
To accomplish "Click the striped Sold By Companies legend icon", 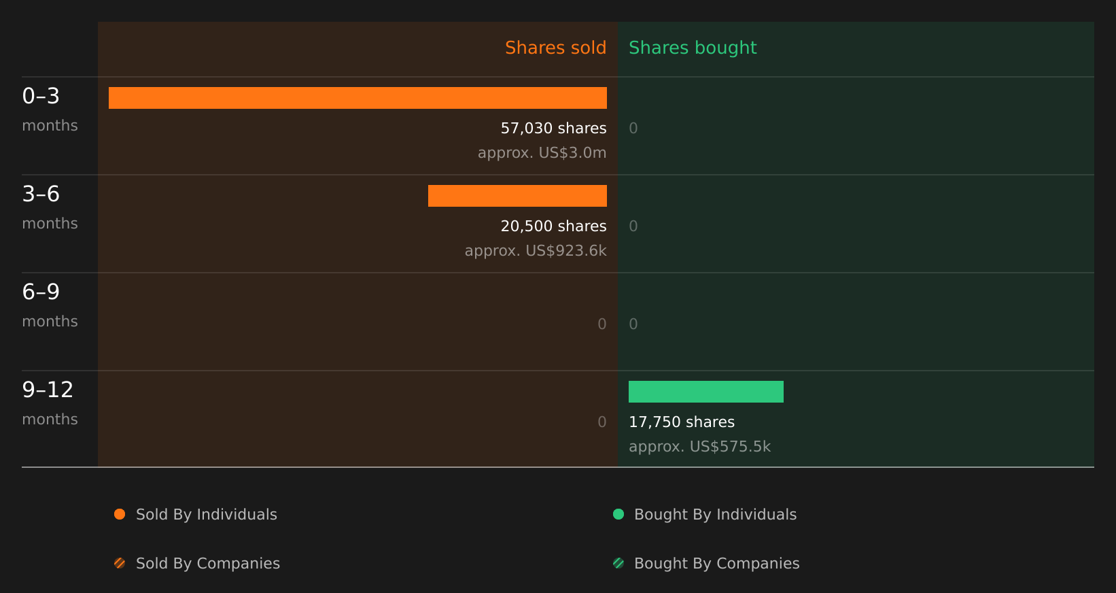I will click(120, 563).
